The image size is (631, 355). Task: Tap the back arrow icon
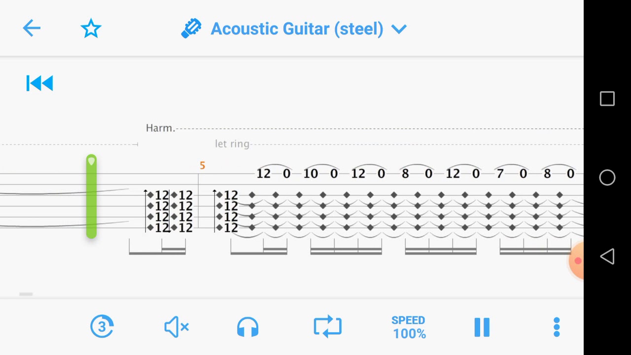32,29
